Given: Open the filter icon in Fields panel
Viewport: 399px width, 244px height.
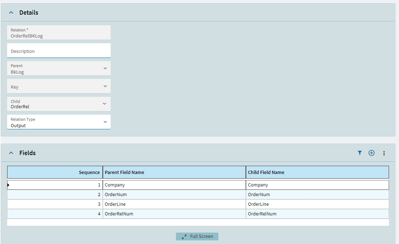Looking at the screenshot, I should point(360,153).
